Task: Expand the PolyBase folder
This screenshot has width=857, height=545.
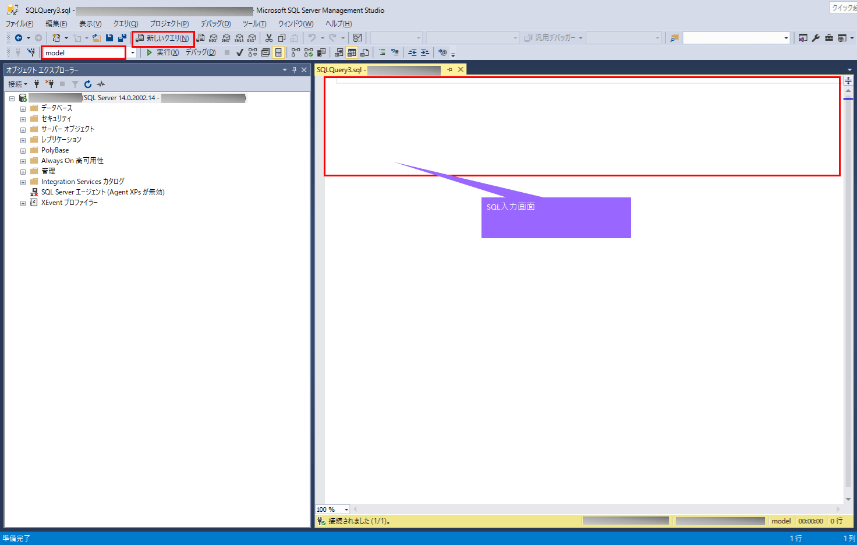Action: (23, 151)
